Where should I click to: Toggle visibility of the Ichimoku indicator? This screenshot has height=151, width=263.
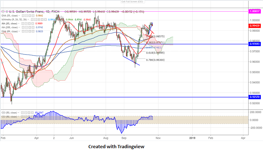point(32,19)
